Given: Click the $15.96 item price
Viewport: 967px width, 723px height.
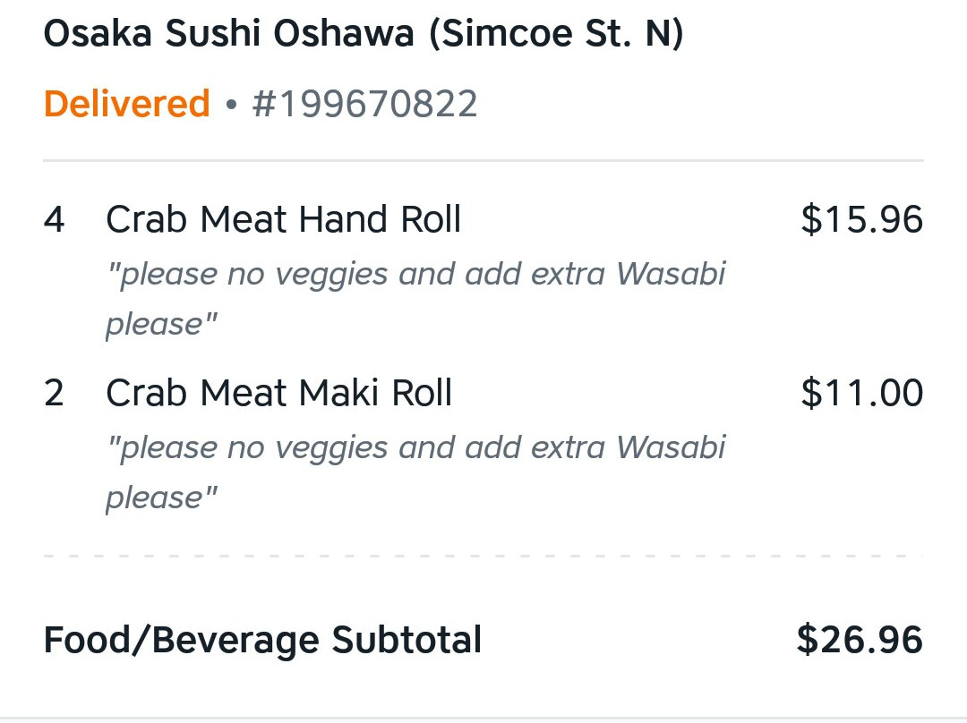Looking at the screenshot, I should (861, 219).
